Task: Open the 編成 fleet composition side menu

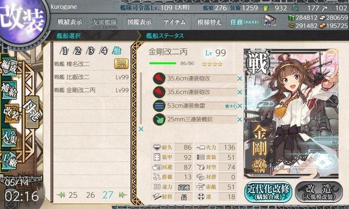Action: point(9,67)
